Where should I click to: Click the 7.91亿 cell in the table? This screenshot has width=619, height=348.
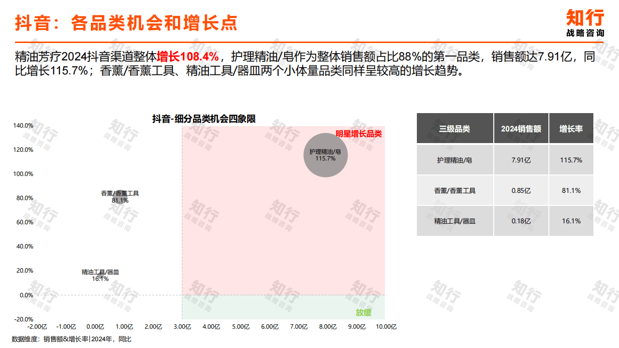pyautogui.click(x=521, y=160)
